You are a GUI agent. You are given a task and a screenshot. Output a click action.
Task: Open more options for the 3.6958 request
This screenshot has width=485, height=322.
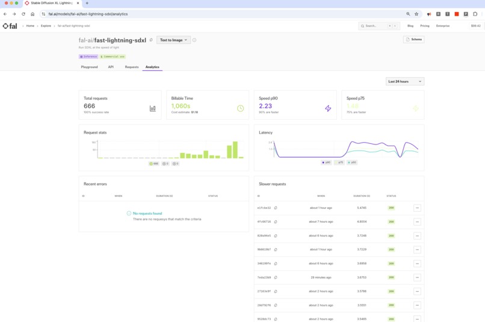pos(417,264)
